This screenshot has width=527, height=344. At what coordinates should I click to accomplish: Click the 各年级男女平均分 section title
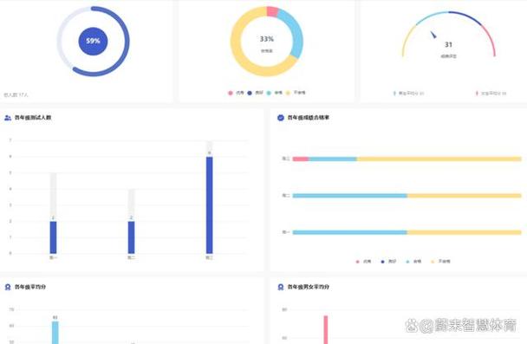click(x=309, y=287)
